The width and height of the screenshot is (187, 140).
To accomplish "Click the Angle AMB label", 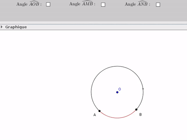I will tap(82, 3).
